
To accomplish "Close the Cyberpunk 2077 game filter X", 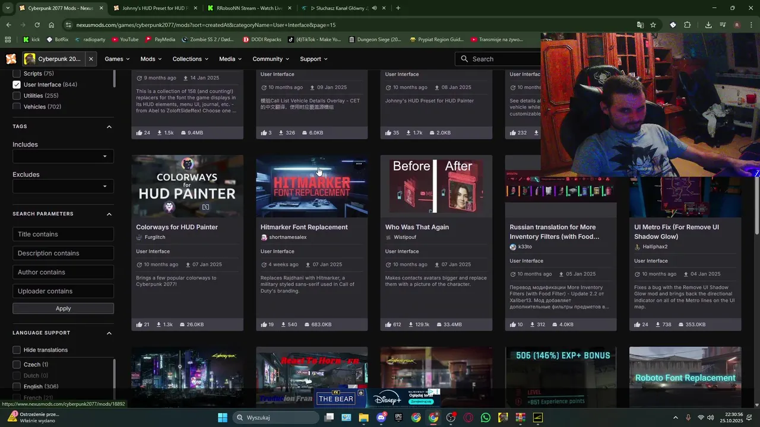I will coord(91,59).
